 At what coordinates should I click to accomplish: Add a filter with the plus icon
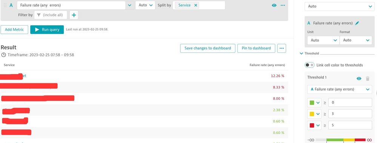click(x=74, y=15)
